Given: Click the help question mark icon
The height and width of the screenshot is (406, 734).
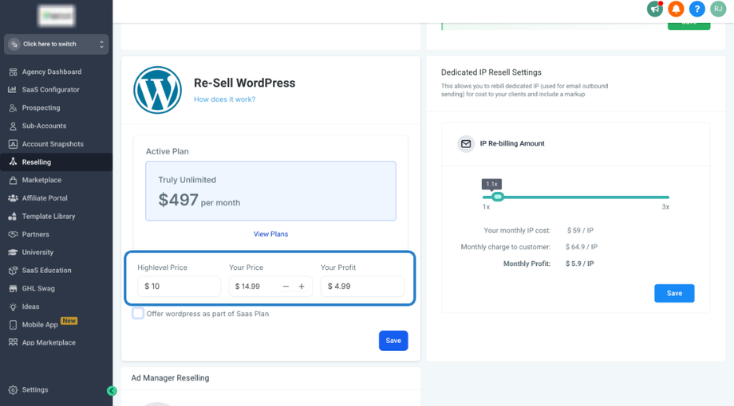Looking at the screenshot, I should tap(697, 9).
